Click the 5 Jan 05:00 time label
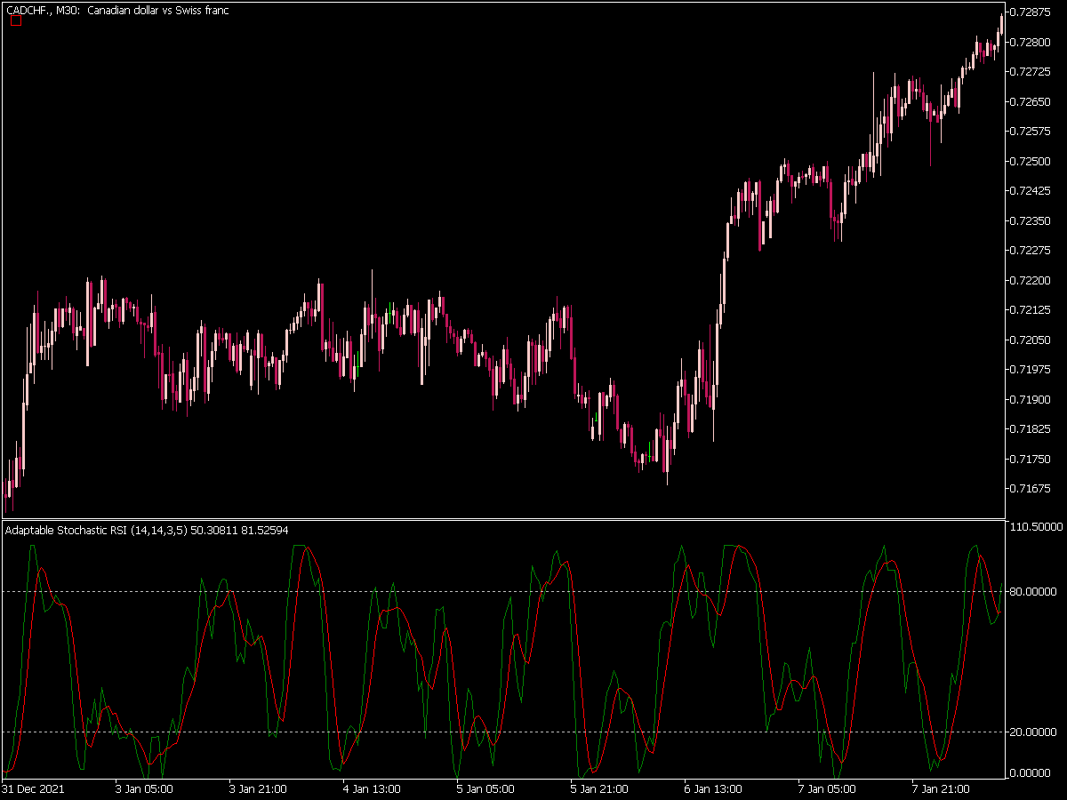This screenshot has height=800, width=1067. tap(485, 788)
